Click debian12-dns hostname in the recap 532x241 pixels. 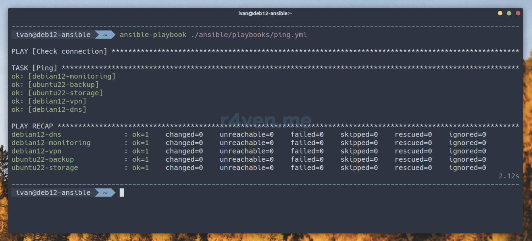pyautogui.click(x=36, y=134)
